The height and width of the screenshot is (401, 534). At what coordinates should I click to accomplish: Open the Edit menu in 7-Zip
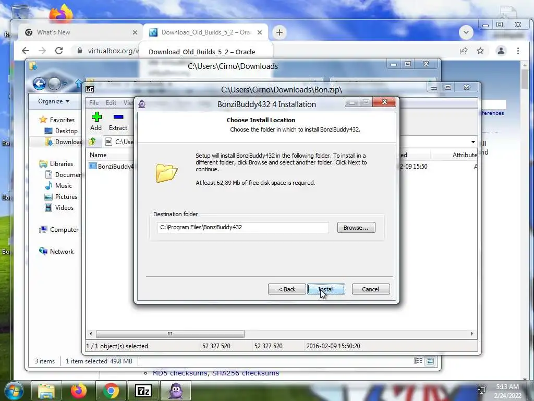(x=111, y=103)
